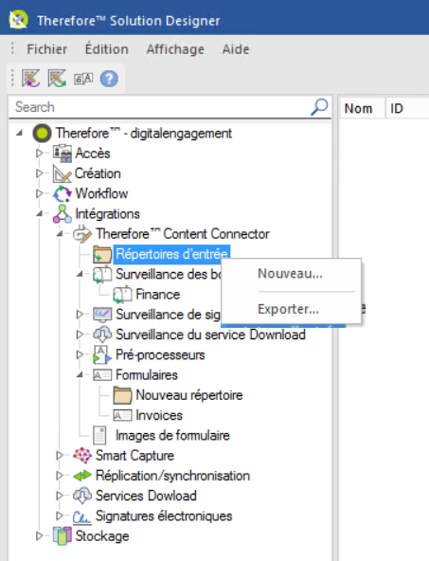Click the Création ruler and pencil icon
Screen dimensions: 429x561
63,173
